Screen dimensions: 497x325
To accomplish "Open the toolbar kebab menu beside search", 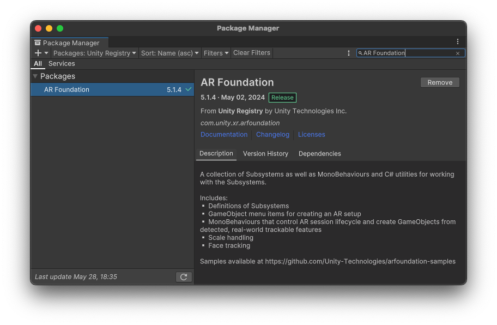I will 349,53.
